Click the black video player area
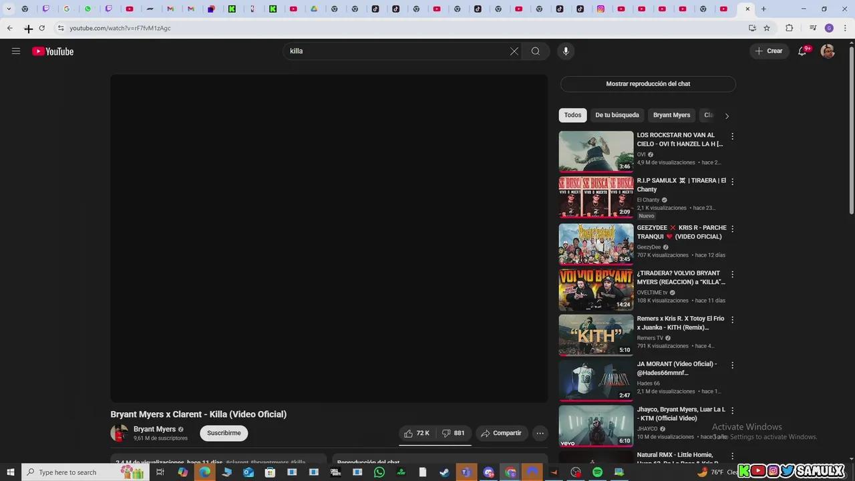The image size is (855, 481). (x=329, y=238)
